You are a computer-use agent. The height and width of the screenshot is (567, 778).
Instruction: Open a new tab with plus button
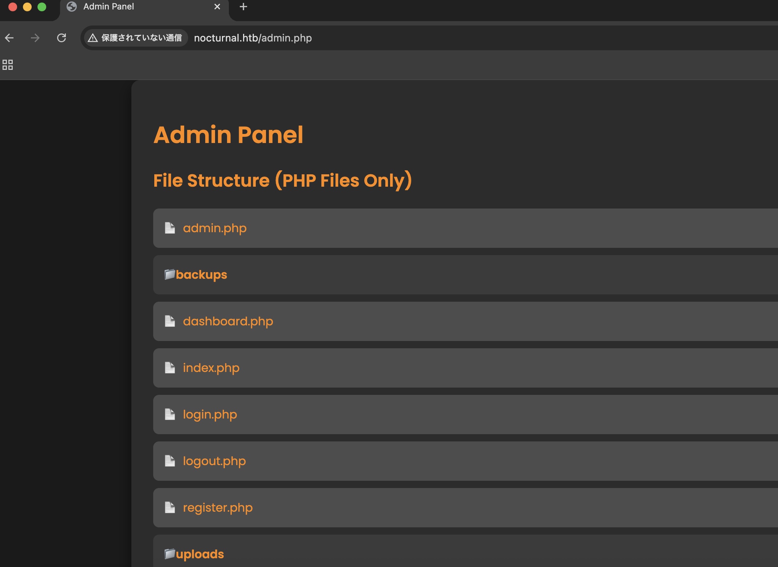243,7
